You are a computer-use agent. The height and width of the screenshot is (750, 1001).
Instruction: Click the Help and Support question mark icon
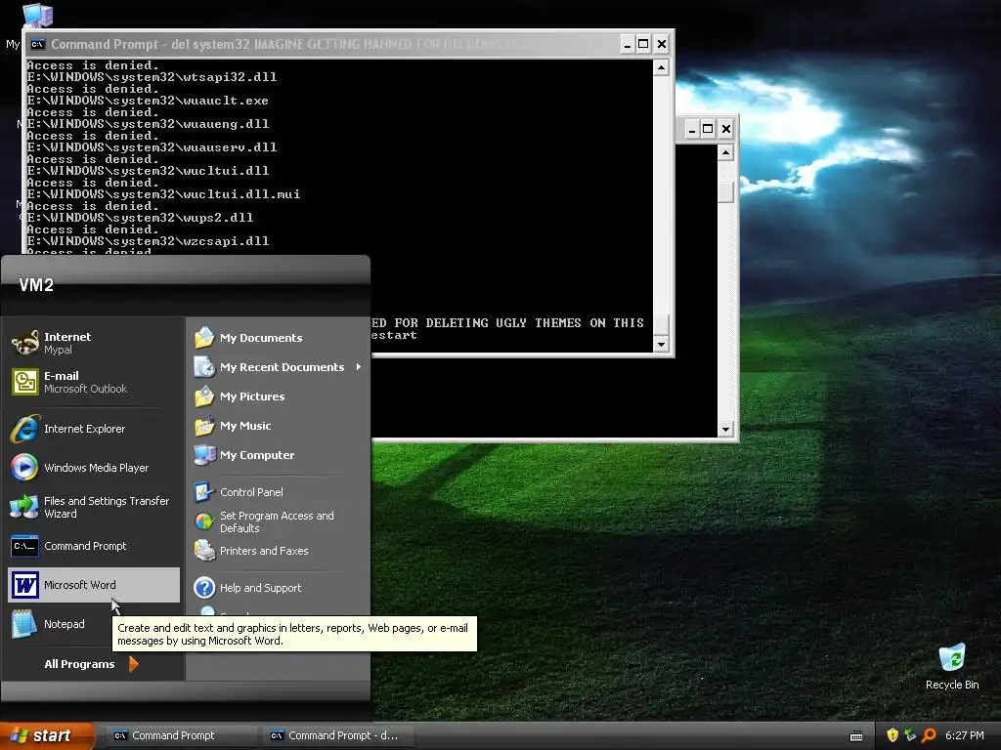[x=204, y=587]
